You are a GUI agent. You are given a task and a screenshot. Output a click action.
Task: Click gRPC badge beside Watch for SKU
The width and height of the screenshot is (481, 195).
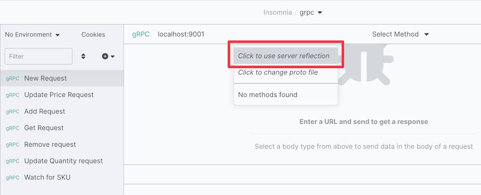[x=12, y=178]
